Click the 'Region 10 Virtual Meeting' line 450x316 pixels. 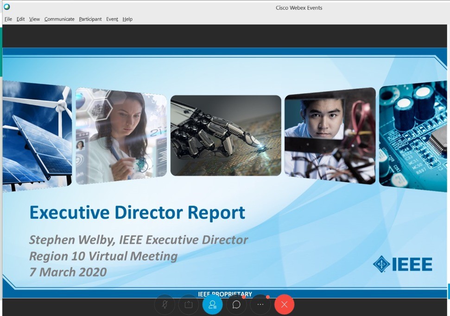pyautogui.click(x=103, y=256)
